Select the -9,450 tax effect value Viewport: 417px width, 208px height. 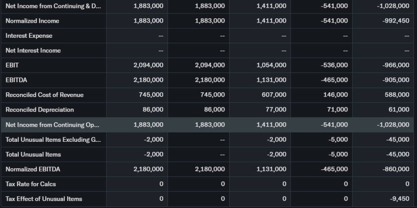[399, 199]
